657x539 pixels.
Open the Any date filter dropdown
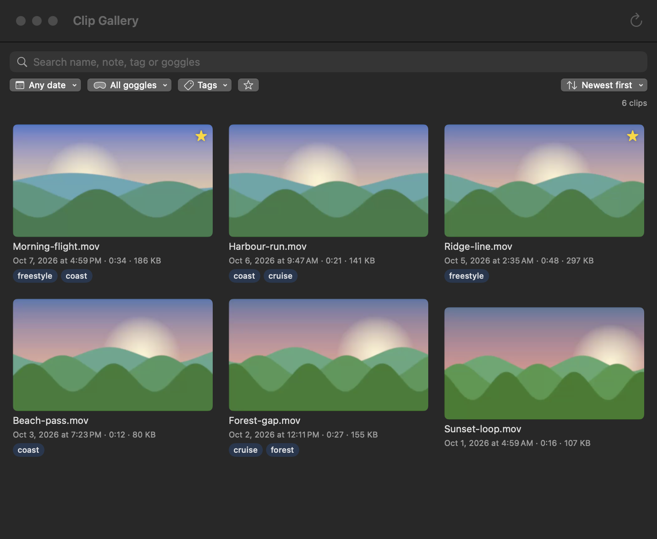(45, 85)
